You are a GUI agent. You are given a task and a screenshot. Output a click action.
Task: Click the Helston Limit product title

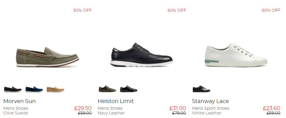click(115, 101)
